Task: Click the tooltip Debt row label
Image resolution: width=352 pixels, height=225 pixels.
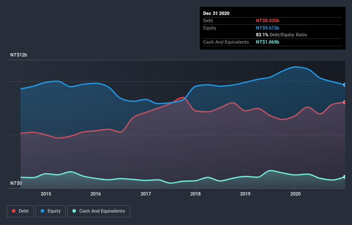Action: tap(208, 21)
